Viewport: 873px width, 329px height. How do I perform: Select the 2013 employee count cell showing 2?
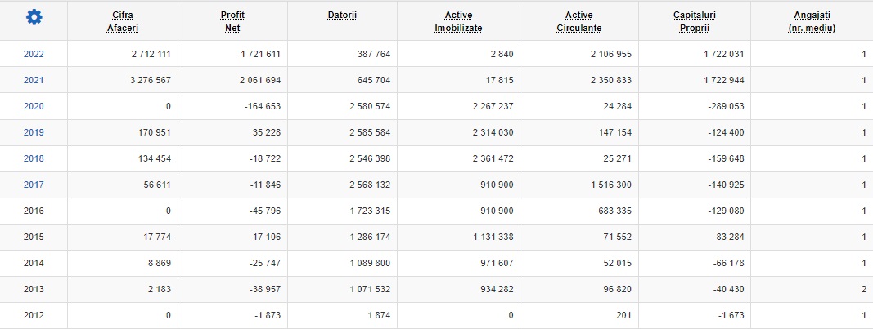pos(863,290)
